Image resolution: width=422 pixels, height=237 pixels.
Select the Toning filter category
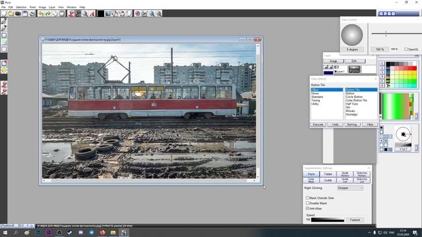pyautogui.click(x=315, y=100)
